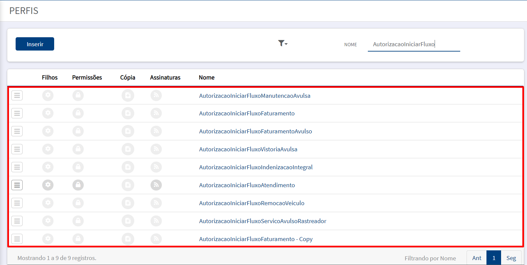Viewport: 527px width, 265px height.
Task: Click the Permissões lock icon for FluxoIndenizacaoIntegral
Action: coord(78,167)
